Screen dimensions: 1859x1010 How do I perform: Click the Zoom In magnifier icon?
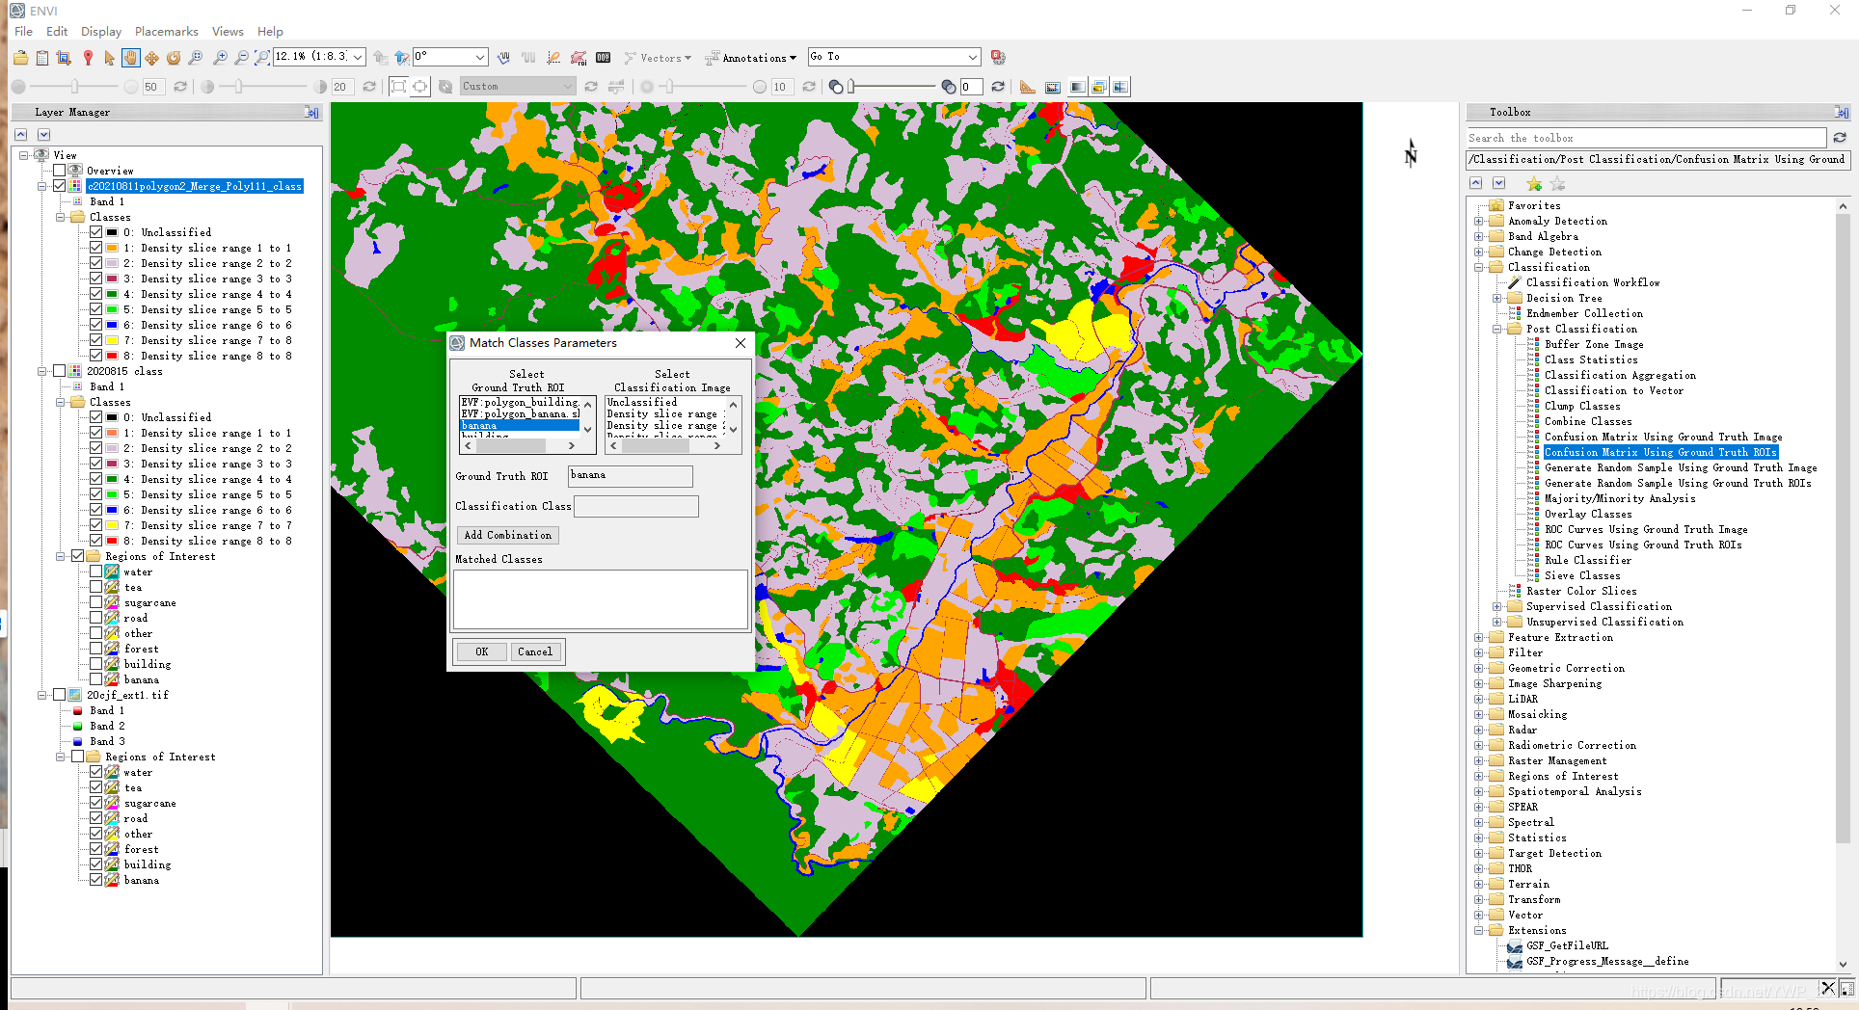(x=220, y=58)
